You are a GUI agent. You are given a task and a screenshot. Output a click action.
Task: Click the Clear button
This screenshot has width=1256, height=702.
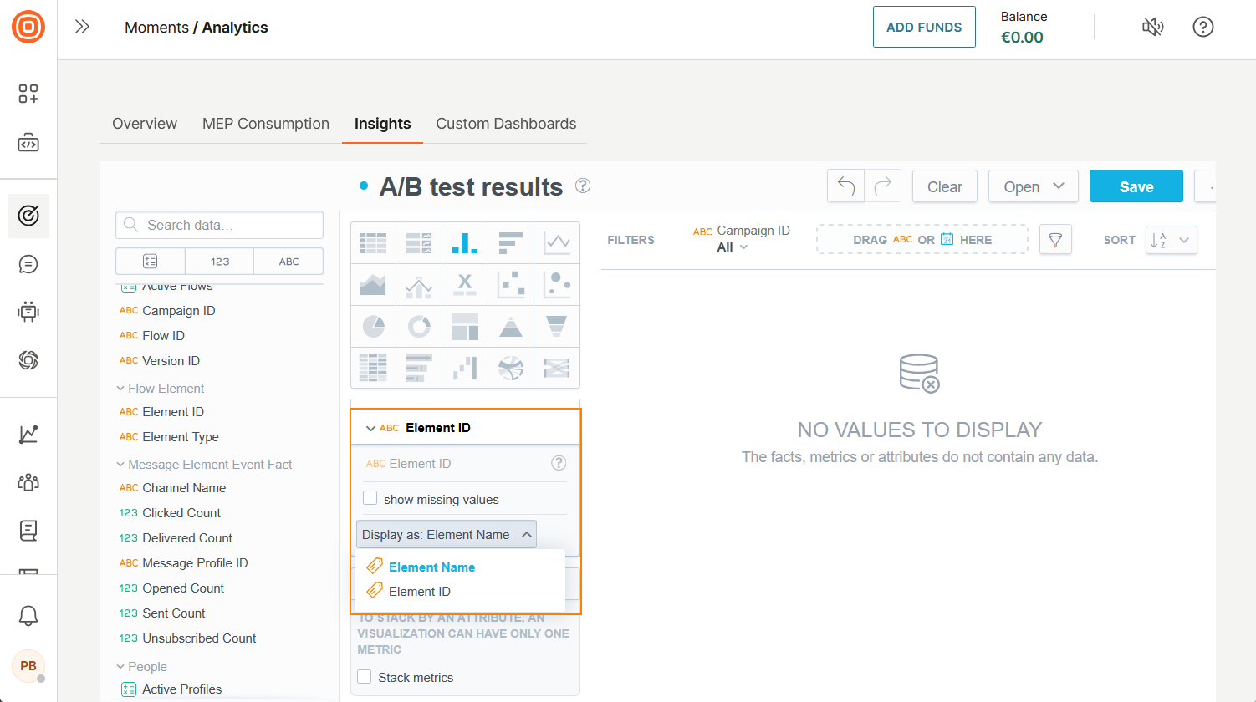pyautogui.click(x=945, y=186)
